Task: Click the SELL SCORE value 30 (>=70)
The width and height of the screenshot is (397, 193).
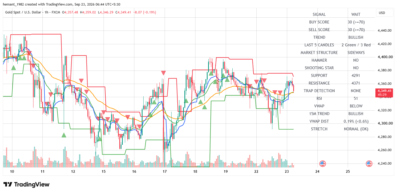Action: point(356,30)
